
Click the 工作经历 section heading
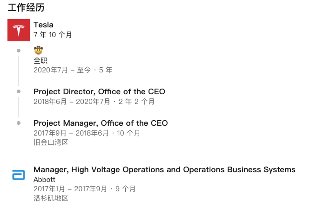click(26, 7)
